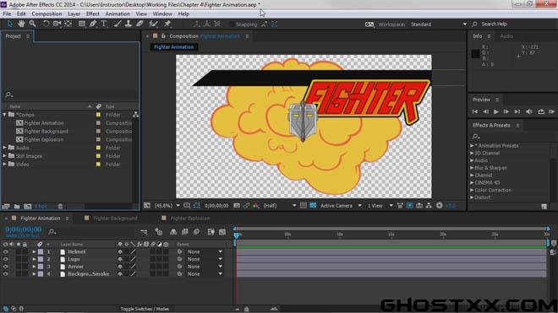This screenshot has width=558, height=313.
Task: Click the Play button in Preview panel
Action: (495, 111)
